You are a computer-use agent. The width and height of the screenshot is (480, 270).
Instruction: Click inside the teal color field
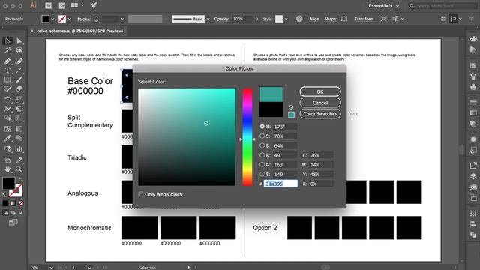coord(187,137)
